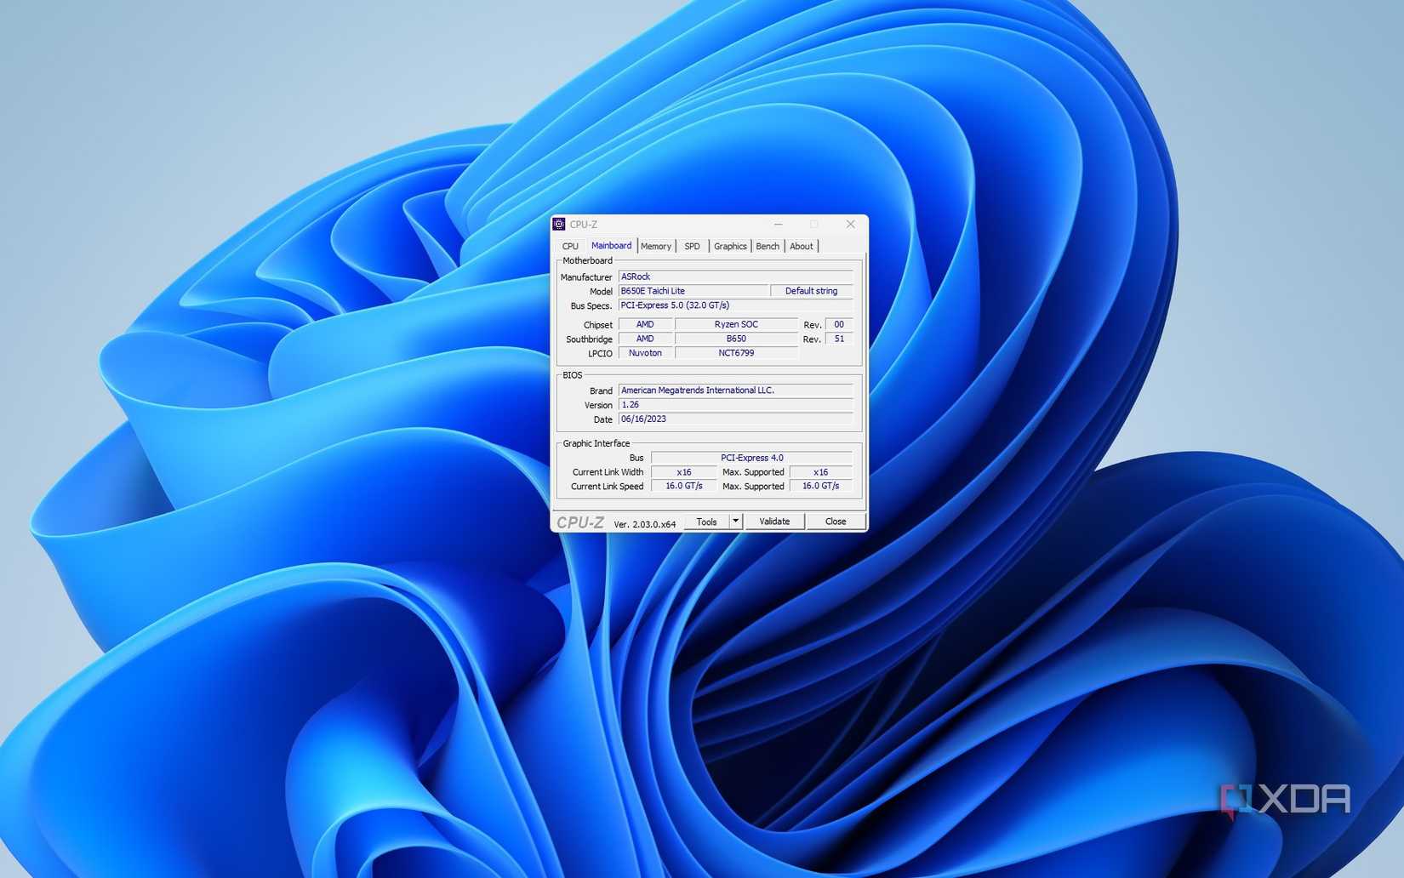The image size is (1404, 878).
Task: Click the CPU-Z window title text
Action: click(584, 225)
